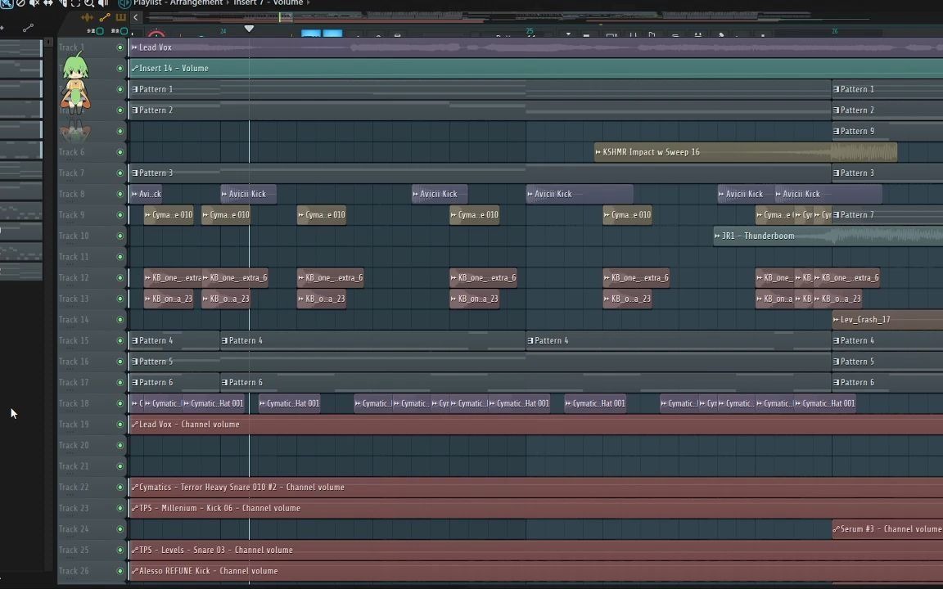Click the pattern icon on the Pattern 9 clip
Screen dimensions: 943x589
(836, 131)
